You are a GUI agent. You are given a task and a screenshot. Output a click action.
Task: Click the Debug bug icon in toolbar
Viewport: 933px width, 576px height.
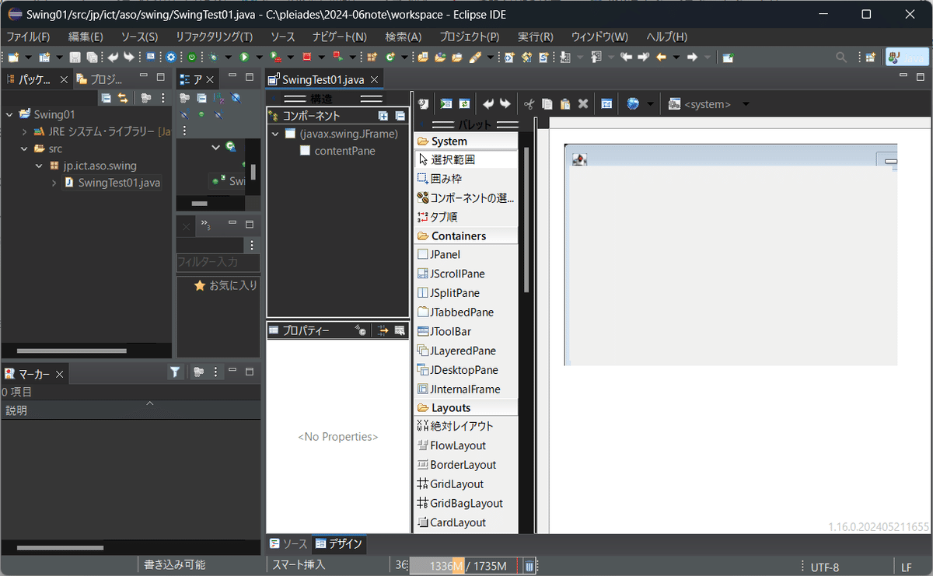[213, 57]
